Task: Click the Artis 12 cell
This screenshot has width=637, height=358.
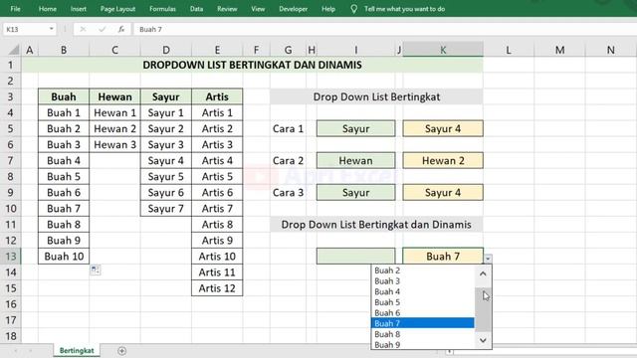Action: pyautogui.click(x=217, y=288)
